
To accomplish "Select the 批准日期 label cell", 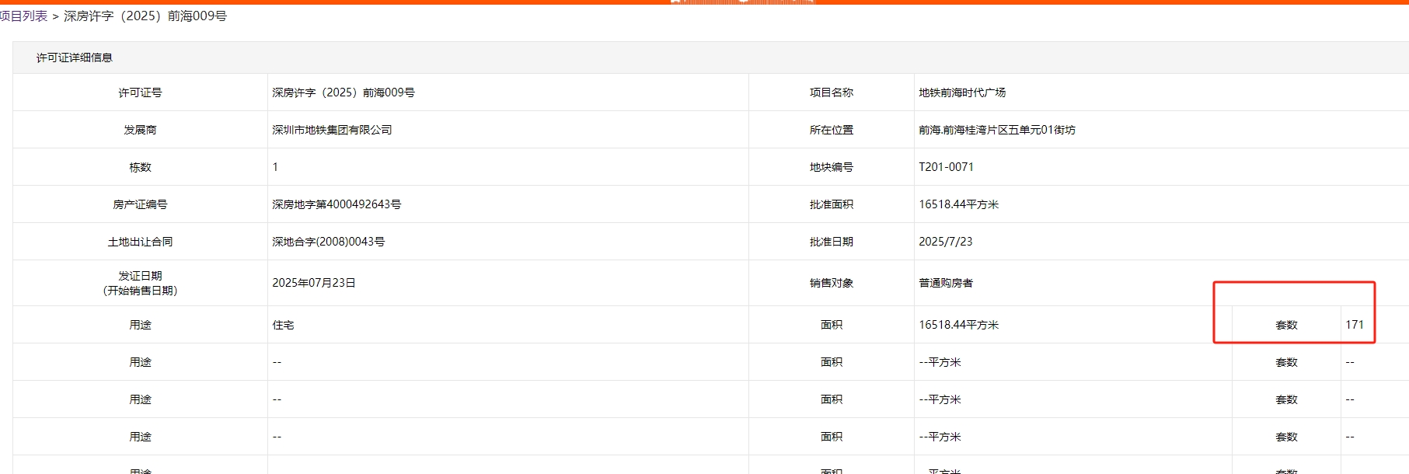I will click(x=832, y=242).
